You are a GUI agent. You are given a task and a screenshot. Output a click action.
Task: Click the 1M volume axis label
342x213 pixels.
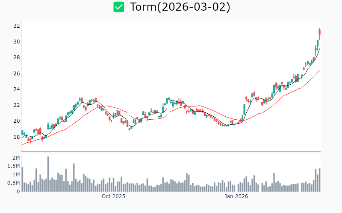pyautogui.click(x=16, y=175)
